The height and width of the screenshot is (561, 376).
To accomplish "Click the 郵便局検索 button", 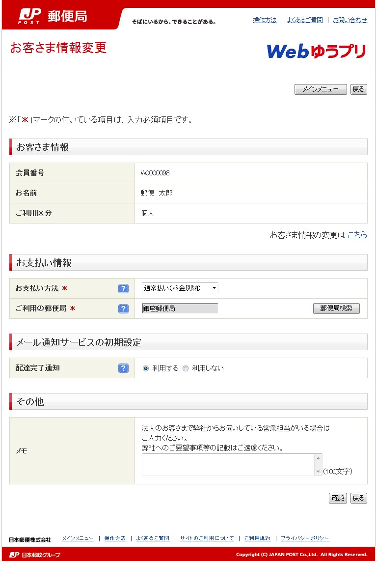I will pyautogui.click(x=336, y=309).
